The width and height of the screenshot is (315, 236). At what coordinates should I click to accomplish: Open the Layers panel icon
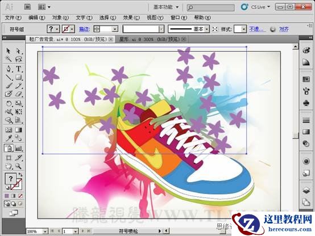pos(306,191)
